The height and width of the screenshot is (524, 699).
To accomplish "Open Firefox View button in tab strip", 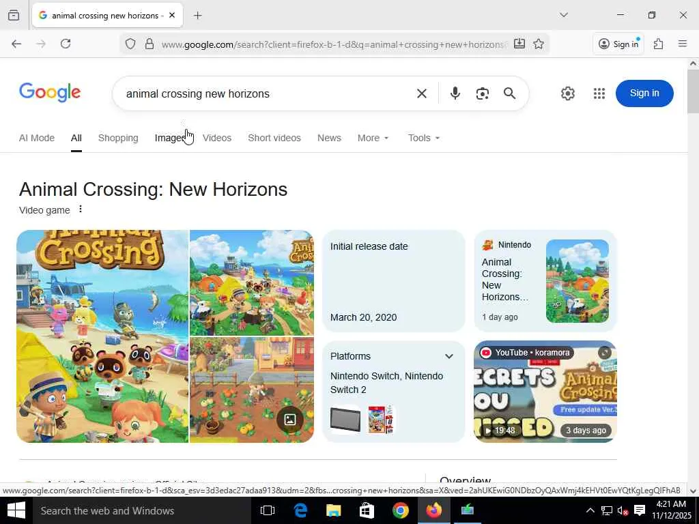I will point(14,15).
